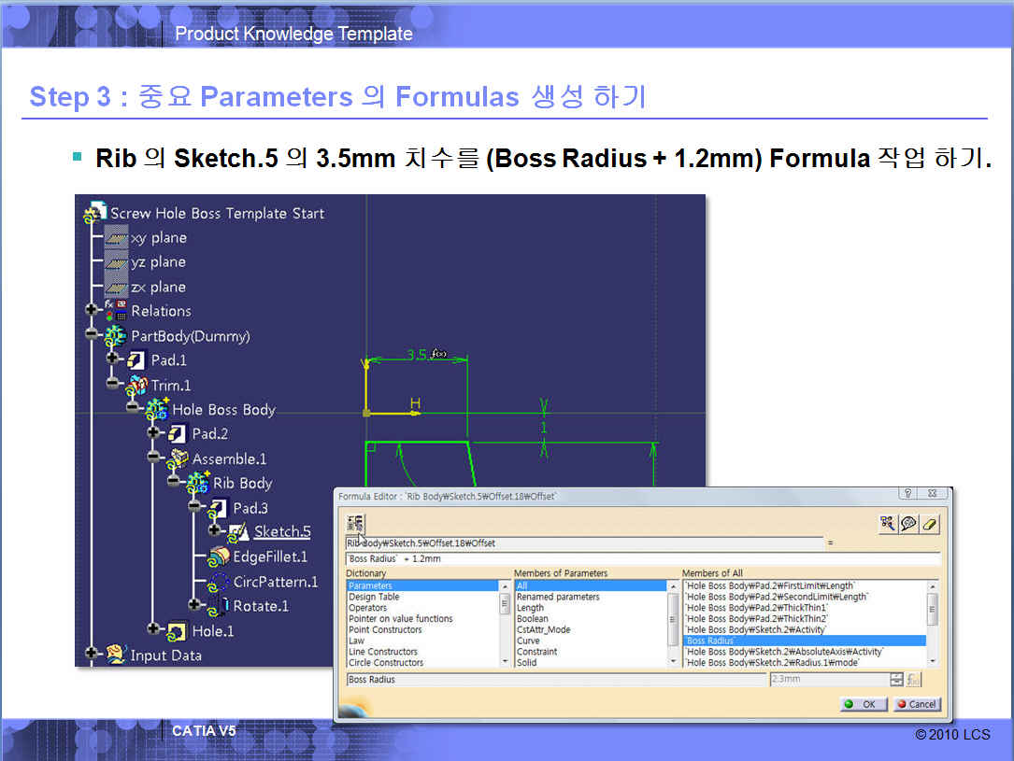Click the incremental mode icon in Formula Editor
The width and height of the screenshot is (1014, 761).
[355, 523]
